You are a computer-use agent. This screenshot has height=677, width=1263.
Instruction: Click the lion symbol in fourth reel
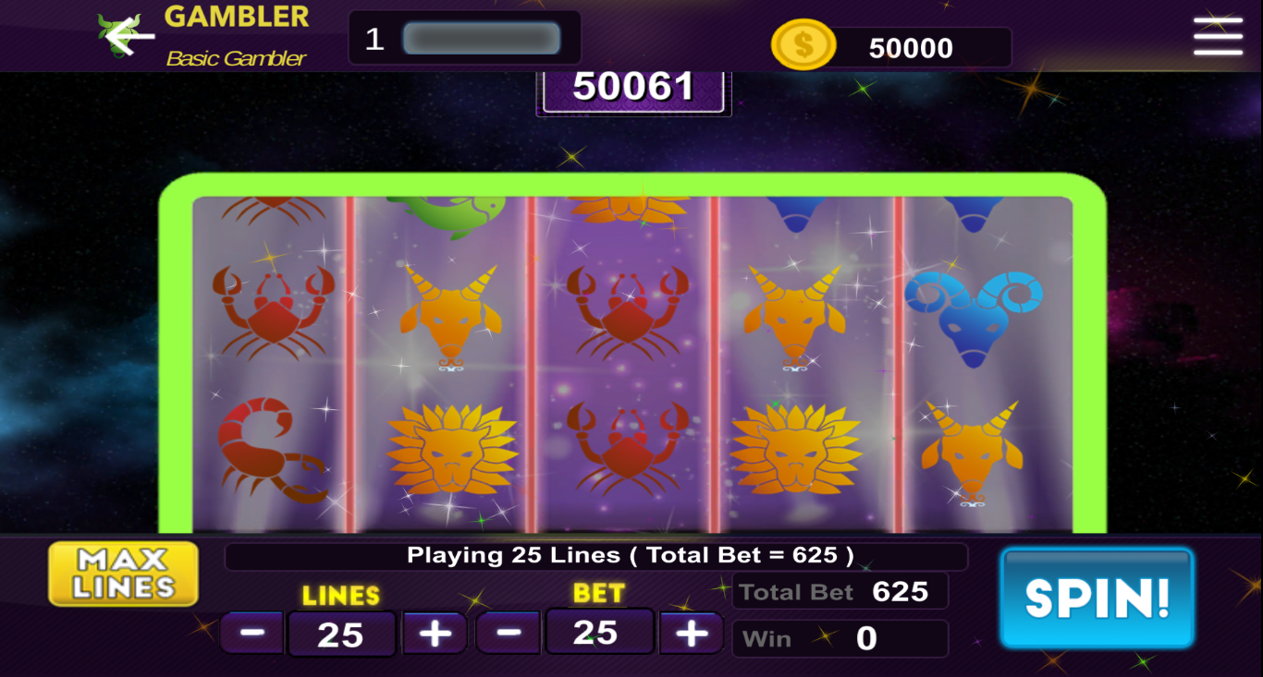(x=796, y=449)
